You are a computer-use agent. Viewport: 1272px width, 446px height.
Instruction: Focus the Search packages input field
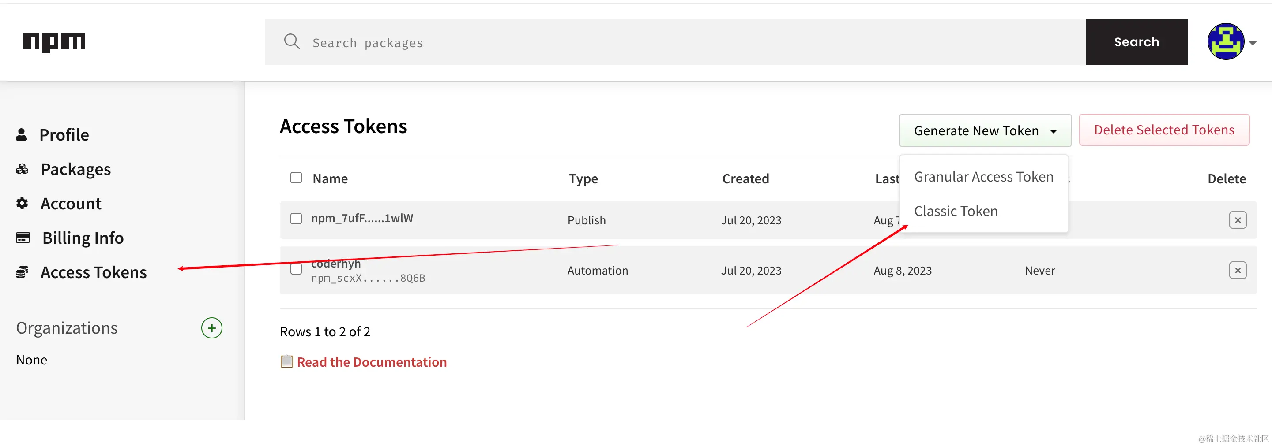tap(674, 42)
